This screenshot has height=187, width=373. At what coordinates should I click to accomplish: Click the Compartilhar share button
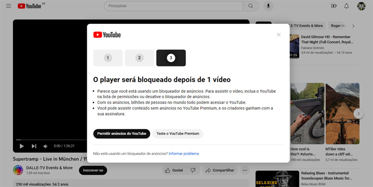(220, 170)
